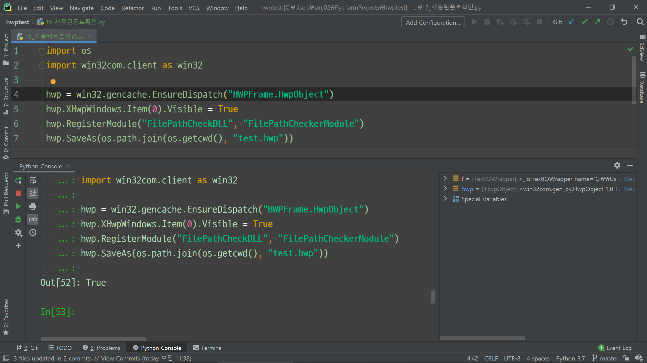Expand Special Variables node

pos(445,199)
